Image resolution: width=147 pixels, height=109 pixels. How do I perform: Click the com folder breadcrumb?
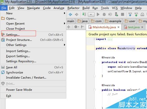click(x=96, y=21)
